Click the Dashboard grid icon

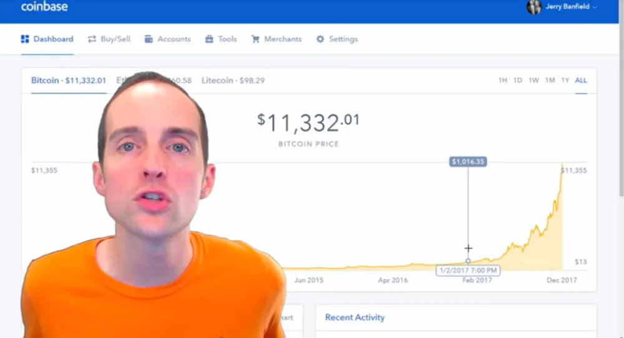25,39
